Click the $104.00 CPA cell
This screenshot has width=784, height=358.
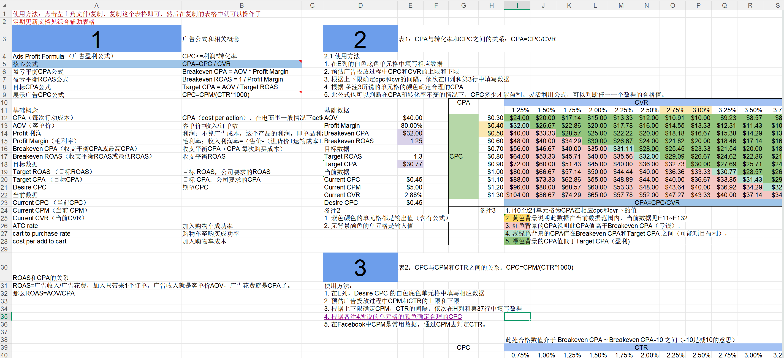pyautogui.click(x=517, y=195)
